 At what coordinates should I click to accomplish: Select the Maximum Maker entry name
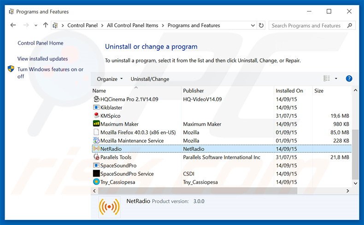tap(119, 124)
